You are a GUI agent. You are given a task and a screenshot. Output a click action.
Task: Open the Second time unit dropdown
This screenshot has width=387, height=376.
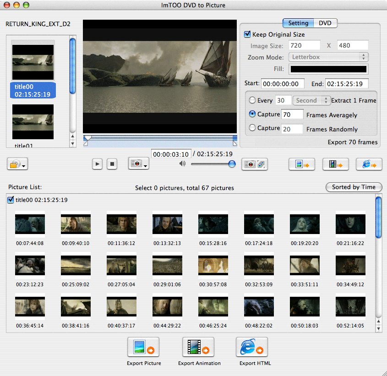pyautogui.click(x=311, y=100)
